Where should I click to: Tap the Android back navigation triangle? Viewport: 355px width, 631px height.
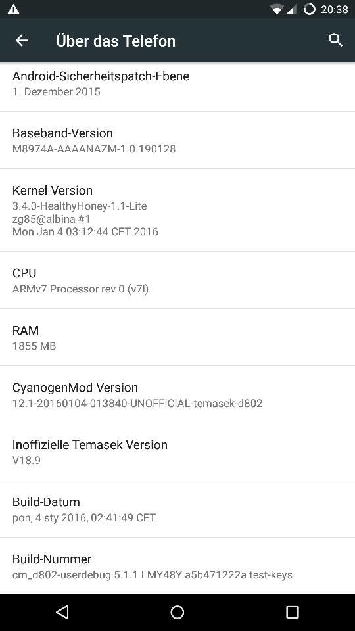coord(62,612)
